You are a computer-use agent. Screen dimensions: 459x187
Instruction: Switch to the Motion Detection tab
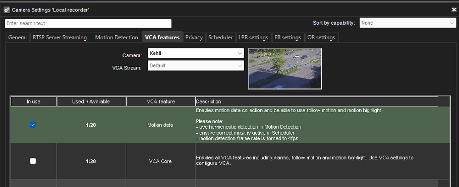(x=117, y=37)
